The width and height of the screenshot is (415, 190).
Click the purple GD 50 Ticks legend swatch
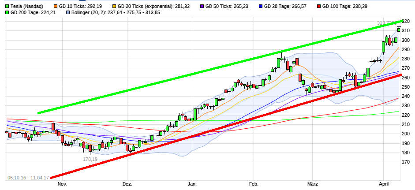pos(202,6)
